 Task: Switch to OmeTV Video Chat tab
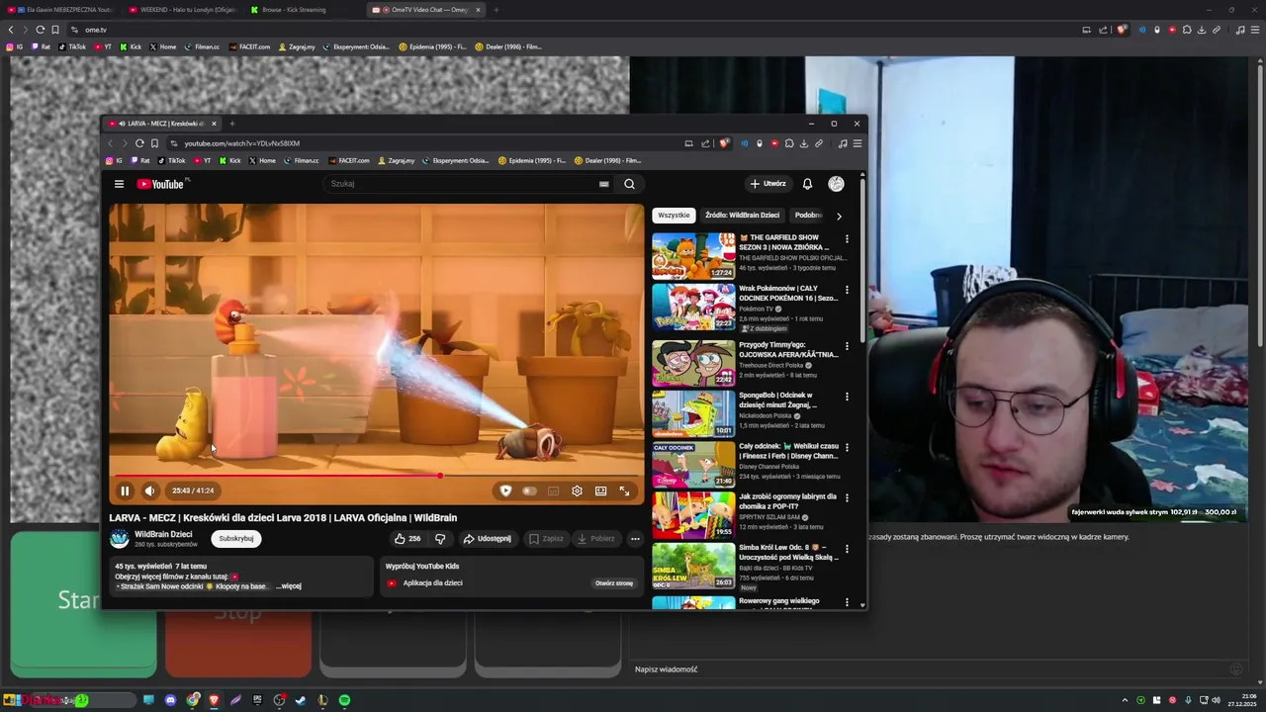(425, 10)
